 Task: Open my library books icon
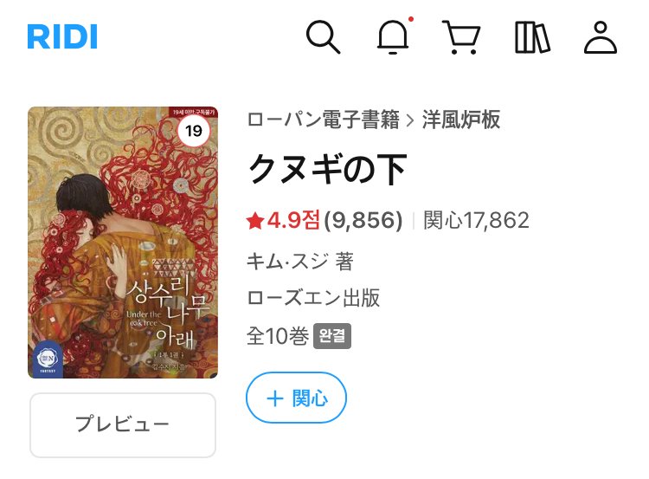(x=532, y=37)
